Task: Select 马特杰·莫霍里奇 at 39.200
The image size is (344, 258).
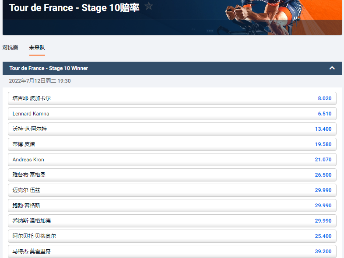Action: [323, 251]
